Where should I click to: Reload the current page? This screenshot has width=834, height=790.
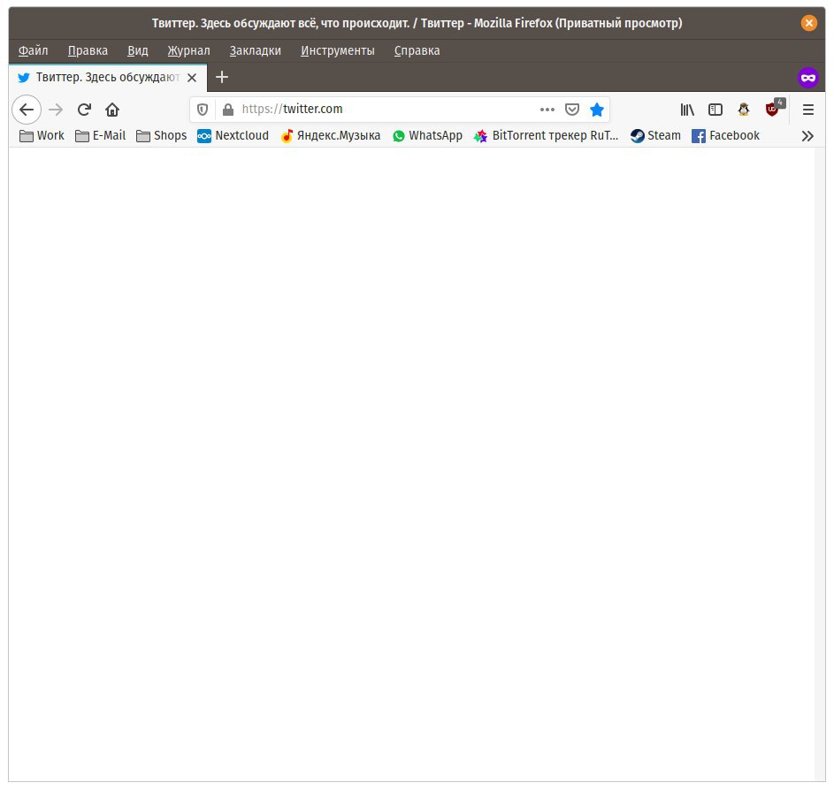(84, 110)
